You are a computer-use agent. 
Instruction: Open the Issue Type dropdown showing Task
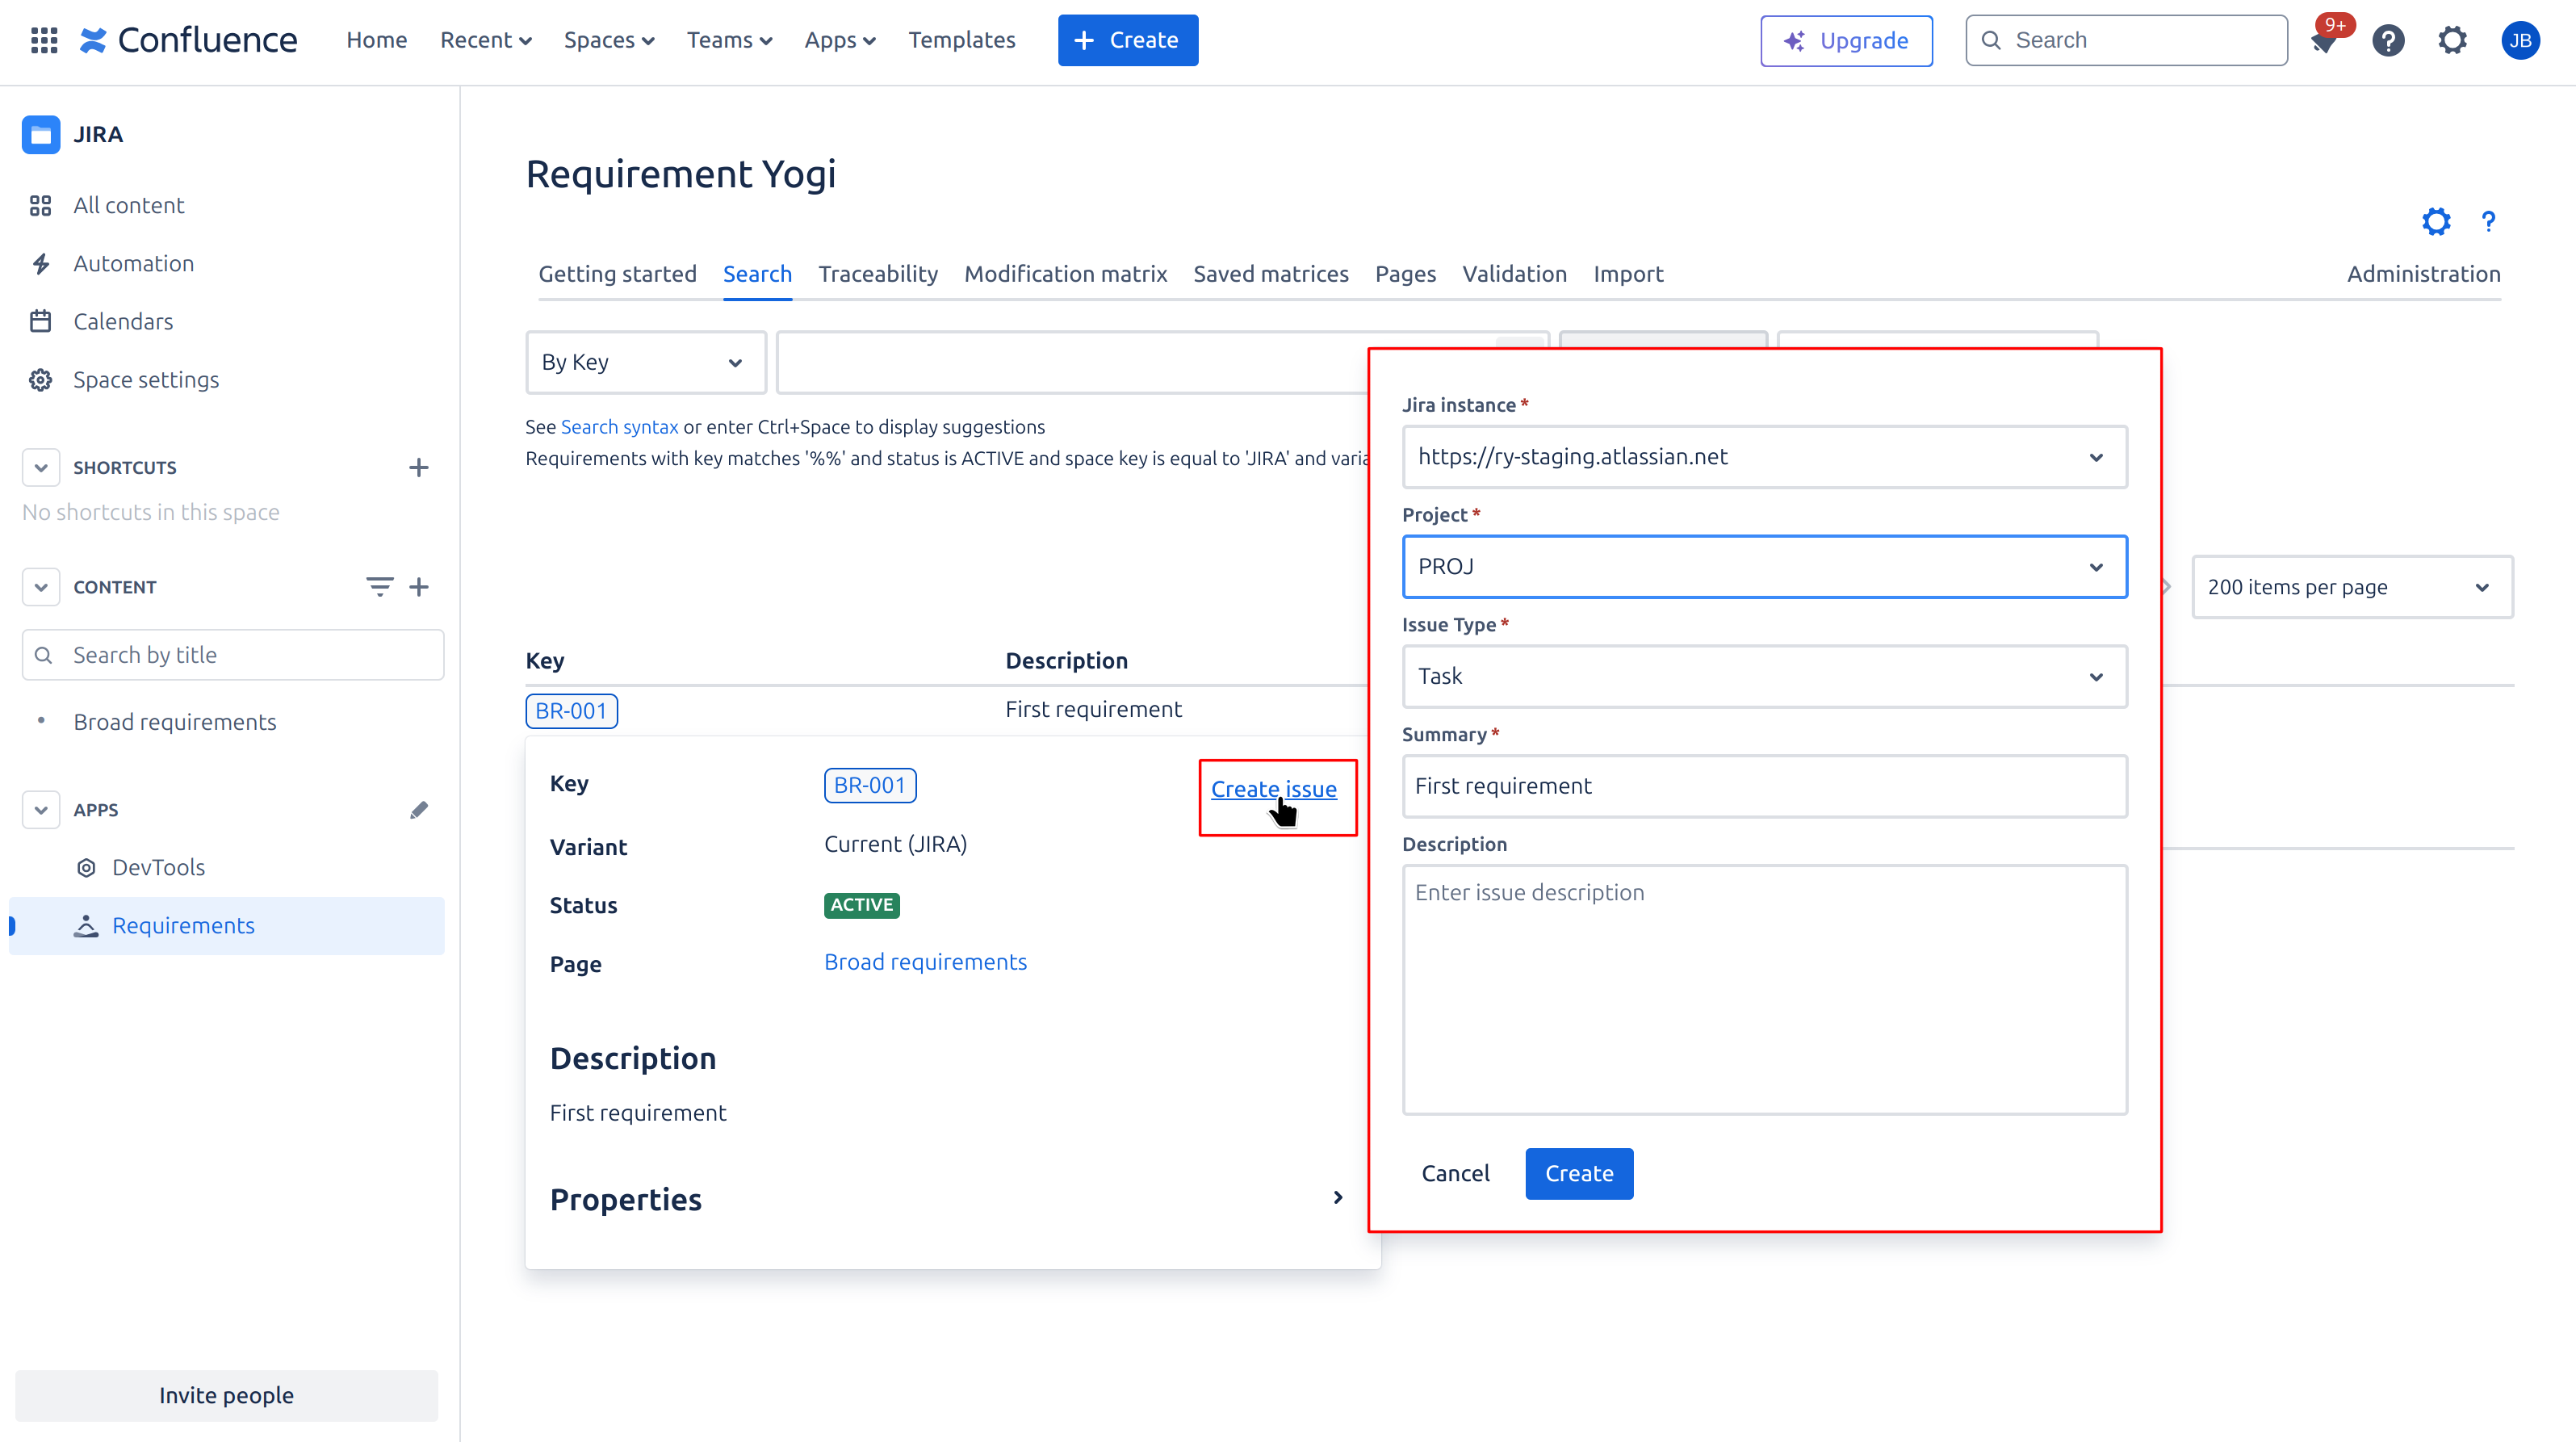pyautogui.click(x=1763, y=677)
